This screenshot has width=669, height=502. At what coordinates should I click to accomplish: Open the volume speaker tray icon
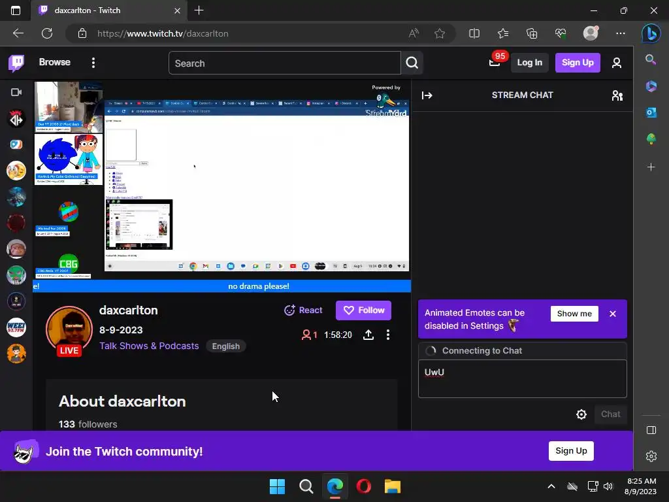tap(608, 486)
